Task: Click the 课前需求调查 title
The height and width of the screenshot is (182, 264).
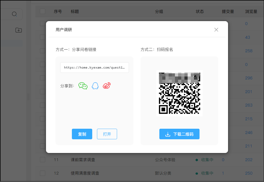Action: click(83, 160)
